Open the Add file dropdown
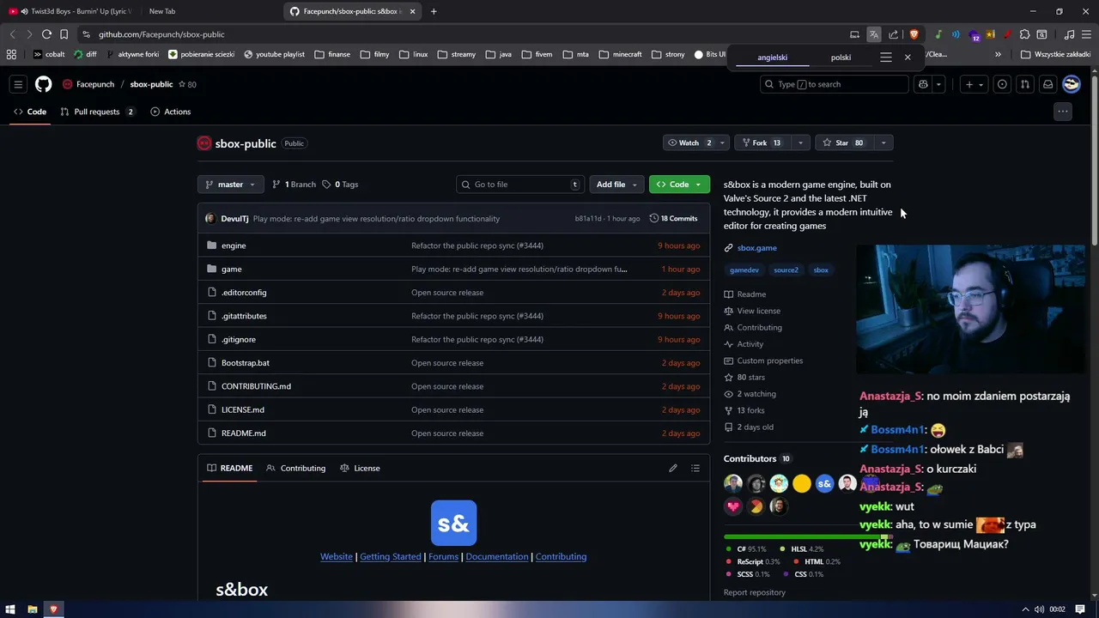Viewport: 1099px width, 618px height. [x=616, y=185]
